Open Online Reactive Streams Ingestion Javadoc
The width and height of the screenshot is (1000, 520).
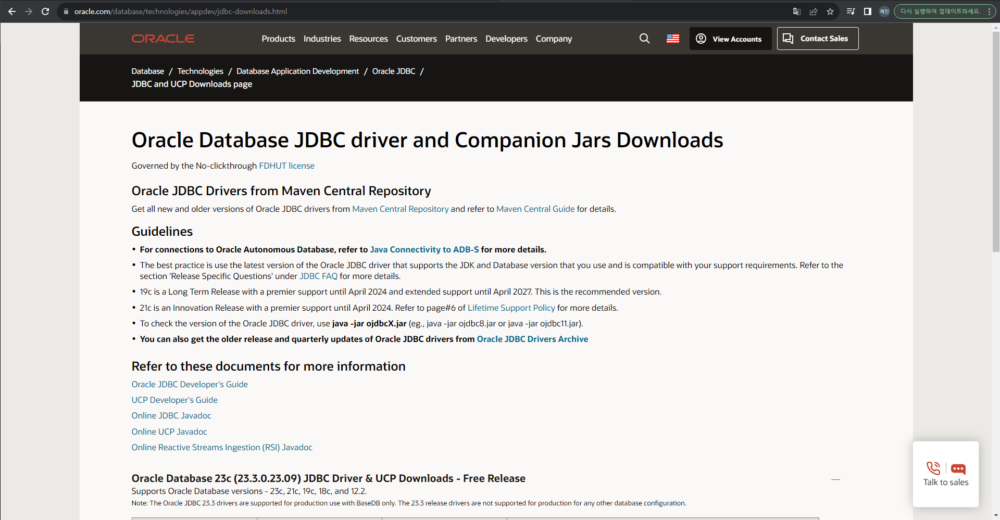[222, 447]
